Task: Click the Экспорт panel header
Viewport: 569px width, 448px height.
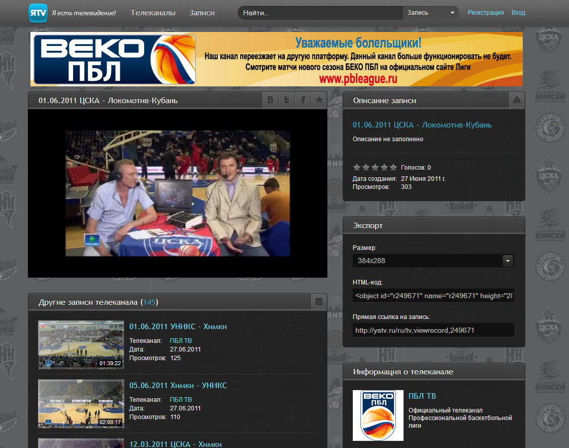Action: click(434, 225)
